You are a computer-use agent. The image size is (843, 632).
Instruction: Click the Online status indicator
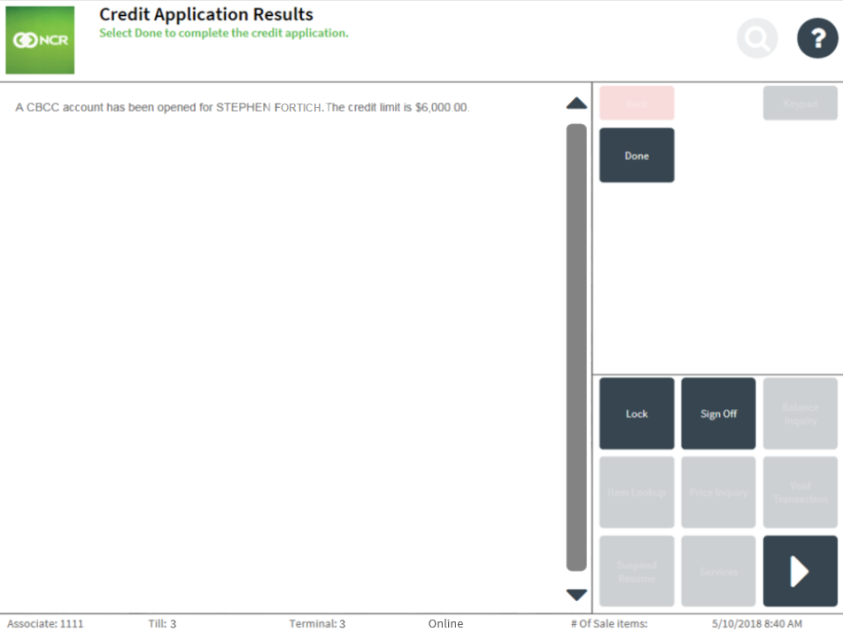pyautogui.click(x=445, y=623)
